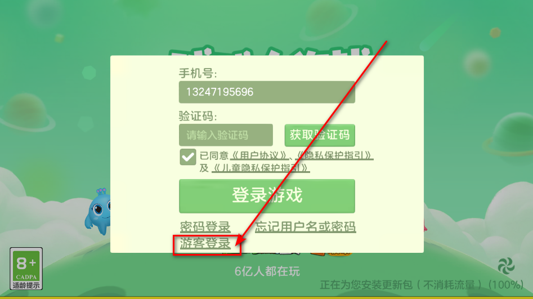Image resolution: width=533 pixels, height=299 pixels.
Task: Open the 《隐私保护指引》 link
Action: pos(334,155)
